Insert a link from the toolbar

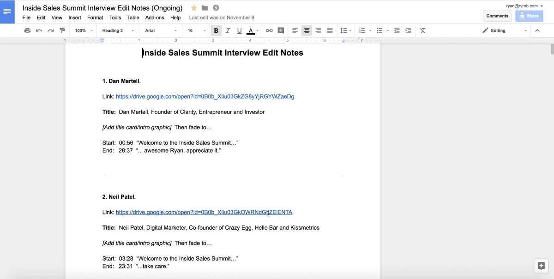269,30
